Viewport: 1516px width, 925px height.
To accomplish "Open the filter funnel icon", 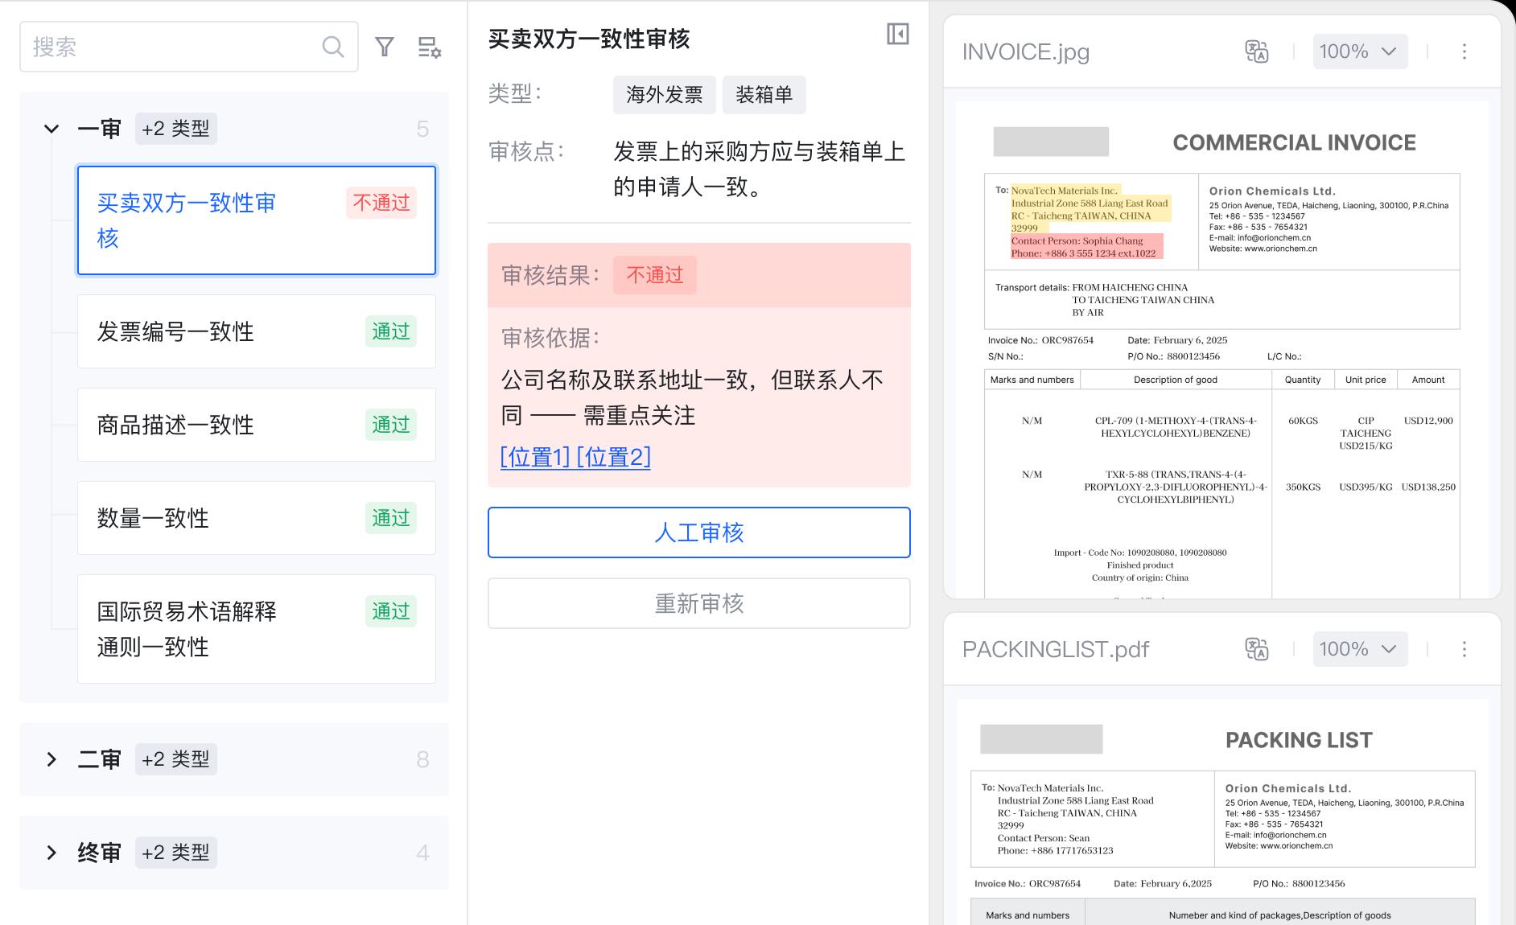I will tap(385, 47).
